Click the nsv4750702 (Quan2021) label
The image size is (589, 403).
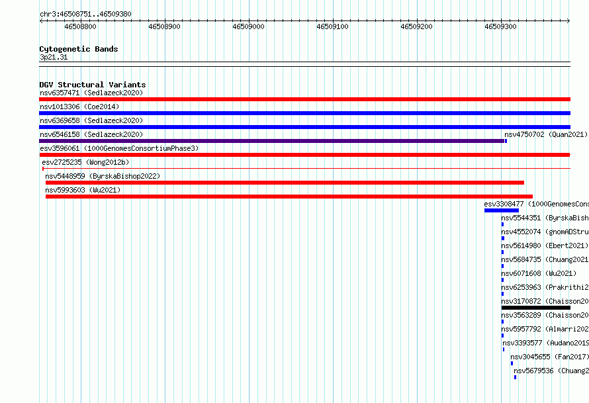click(546, 134)
